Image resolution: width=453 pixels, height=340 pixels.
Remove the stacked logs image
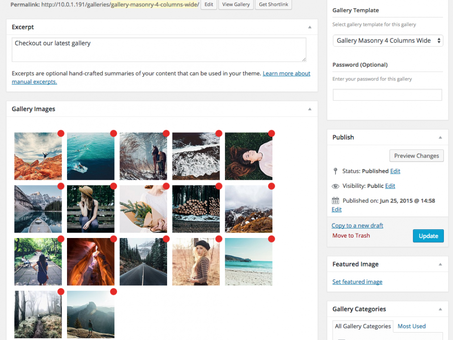click(x=219, y=186)
